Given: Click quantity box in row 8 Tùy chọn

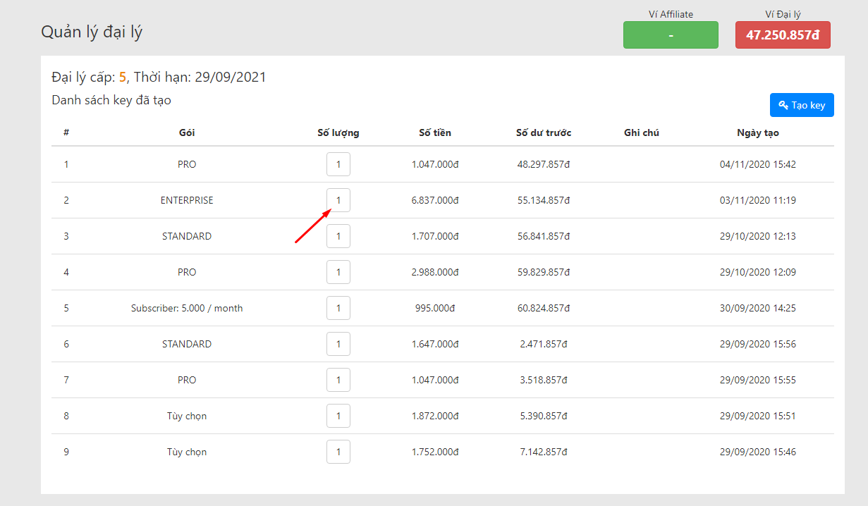Looking at the screenshot, I should (338, 416).
